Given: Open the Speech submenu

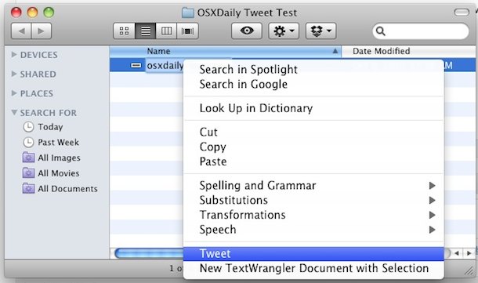Looking at the screenshot, I should (313, 230).
